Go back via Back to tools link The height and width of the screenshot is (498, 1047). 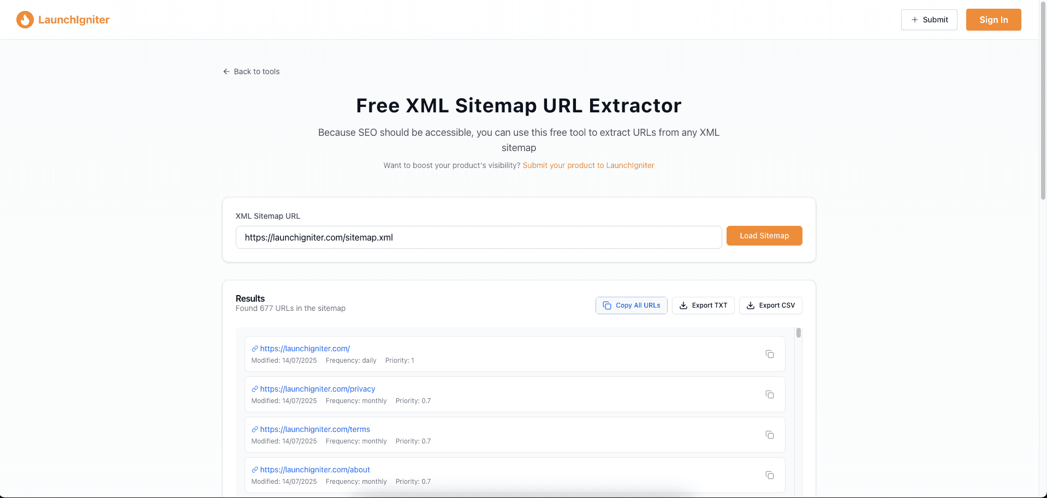tap(251, 71)
